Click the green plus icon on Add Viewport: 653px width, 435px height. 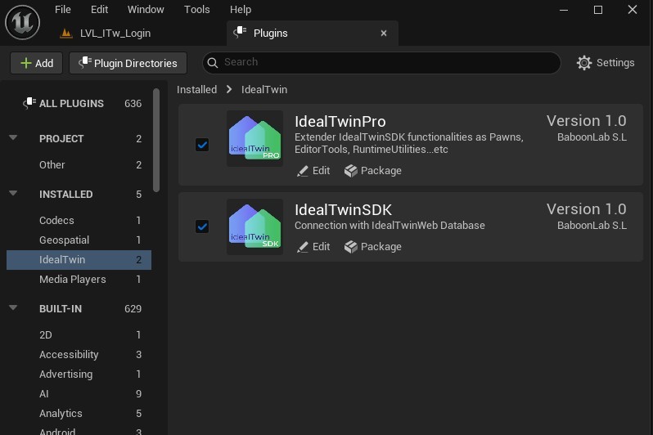coord(26,63)
